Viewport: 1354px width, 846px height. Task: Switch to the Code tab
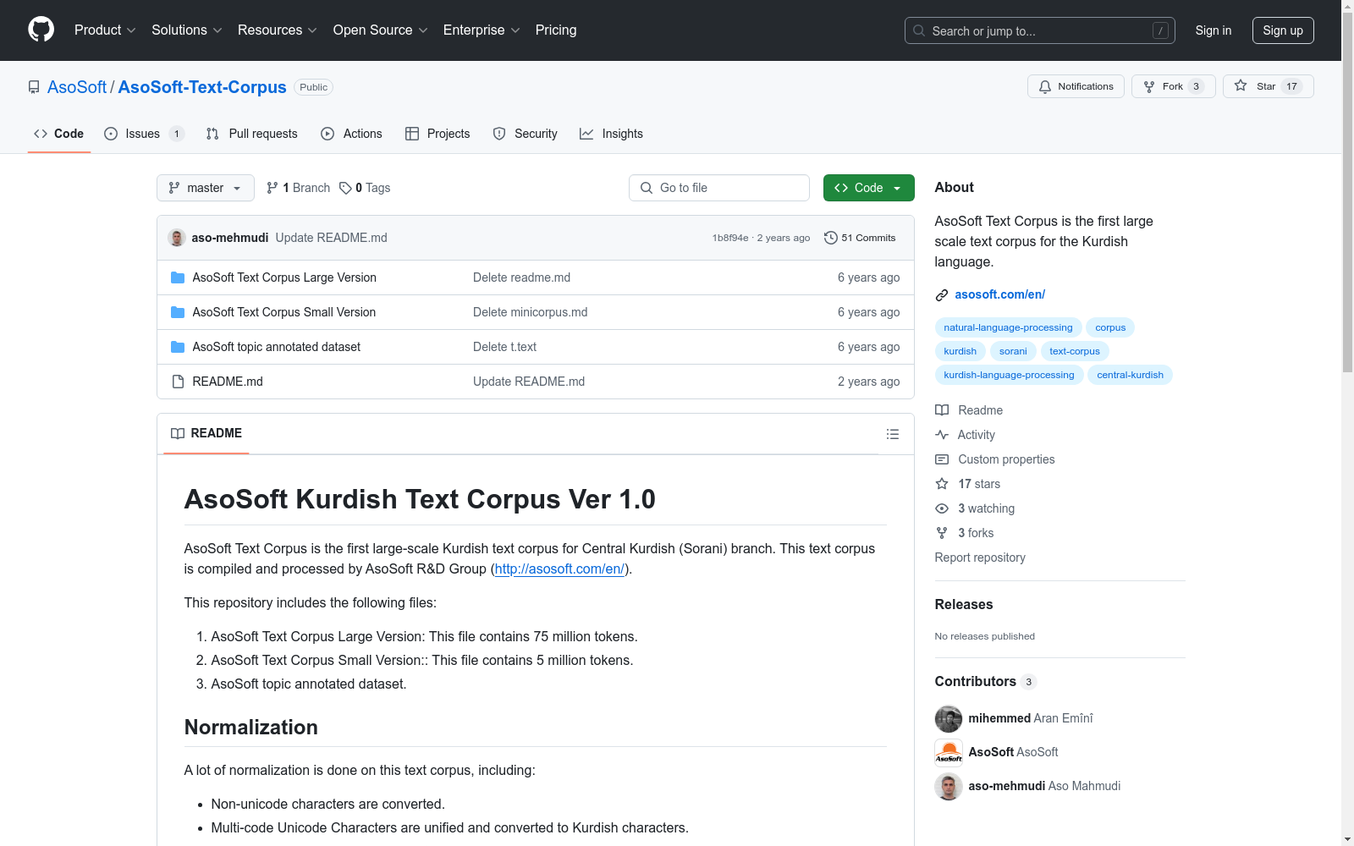59,134
